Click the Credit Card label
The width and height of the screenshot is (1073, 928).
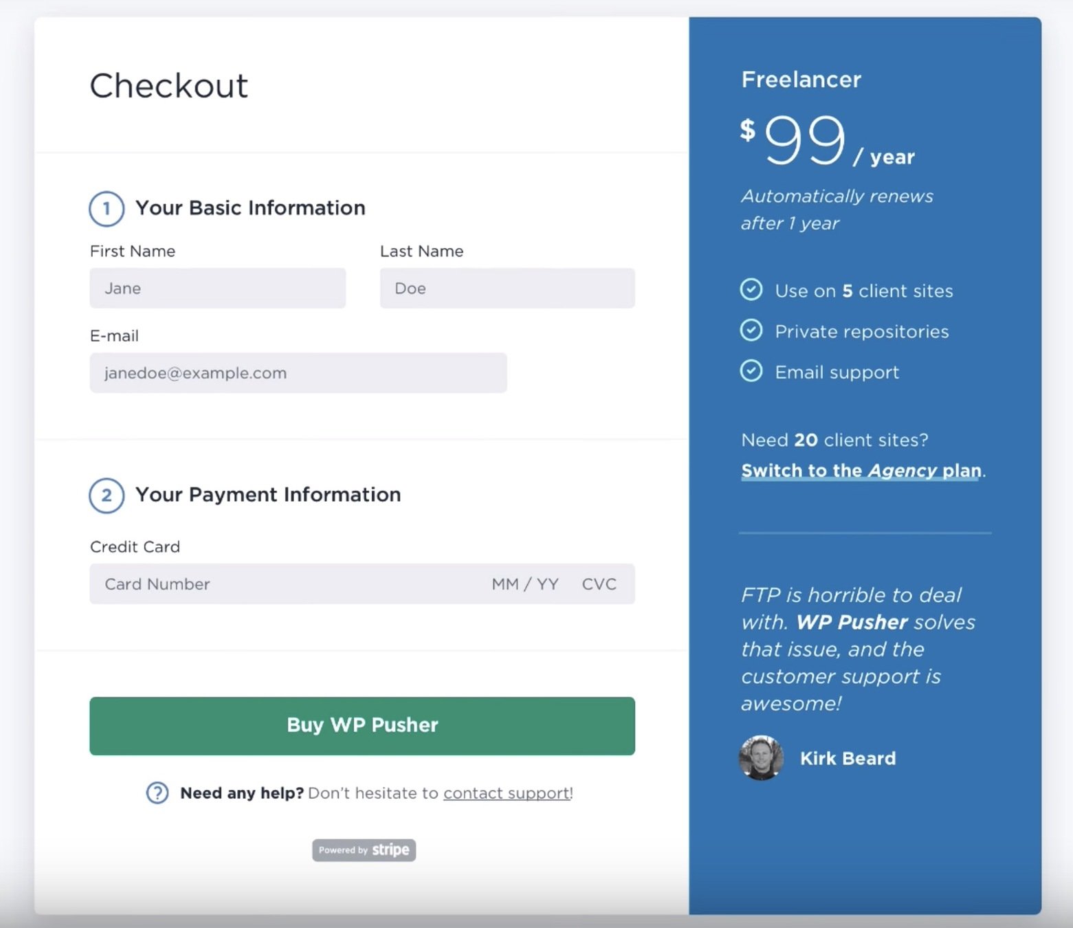pos(135,546)
